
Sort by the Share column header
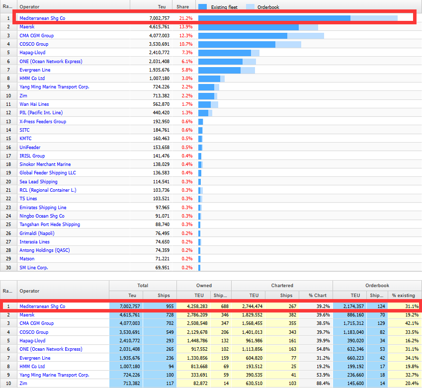(183, 7)
